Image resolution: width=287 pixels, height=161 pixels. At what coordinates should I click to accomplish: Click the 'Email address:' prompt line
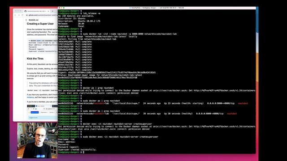point(67,142)
